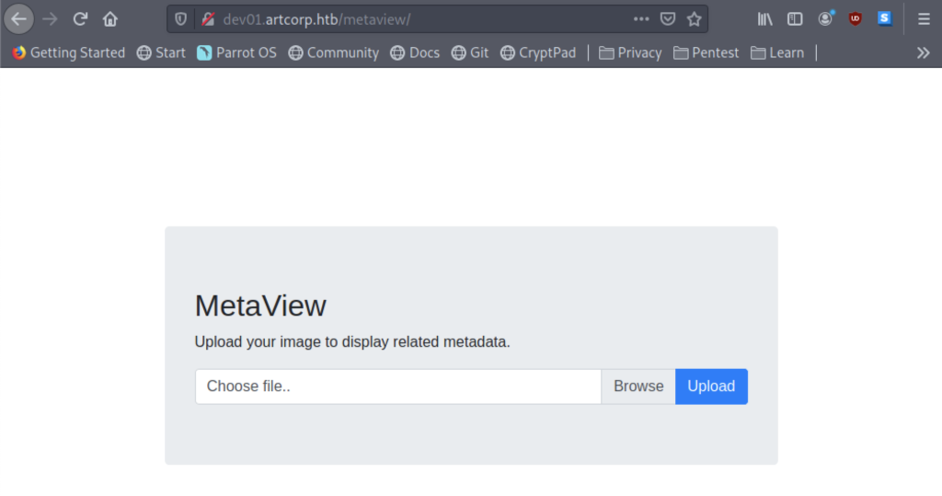This screenshot has height=496, width=942.
Task: Click Browse to pick an image
Action: 638,386
